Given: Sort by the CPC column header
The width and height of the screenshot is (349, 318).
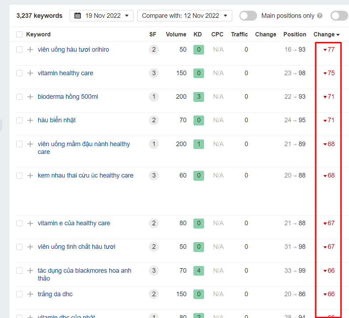Looking at the screenshot, I should [217, 34].
